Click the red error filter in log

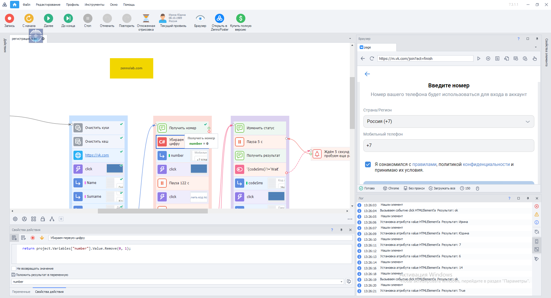[537, 206]
